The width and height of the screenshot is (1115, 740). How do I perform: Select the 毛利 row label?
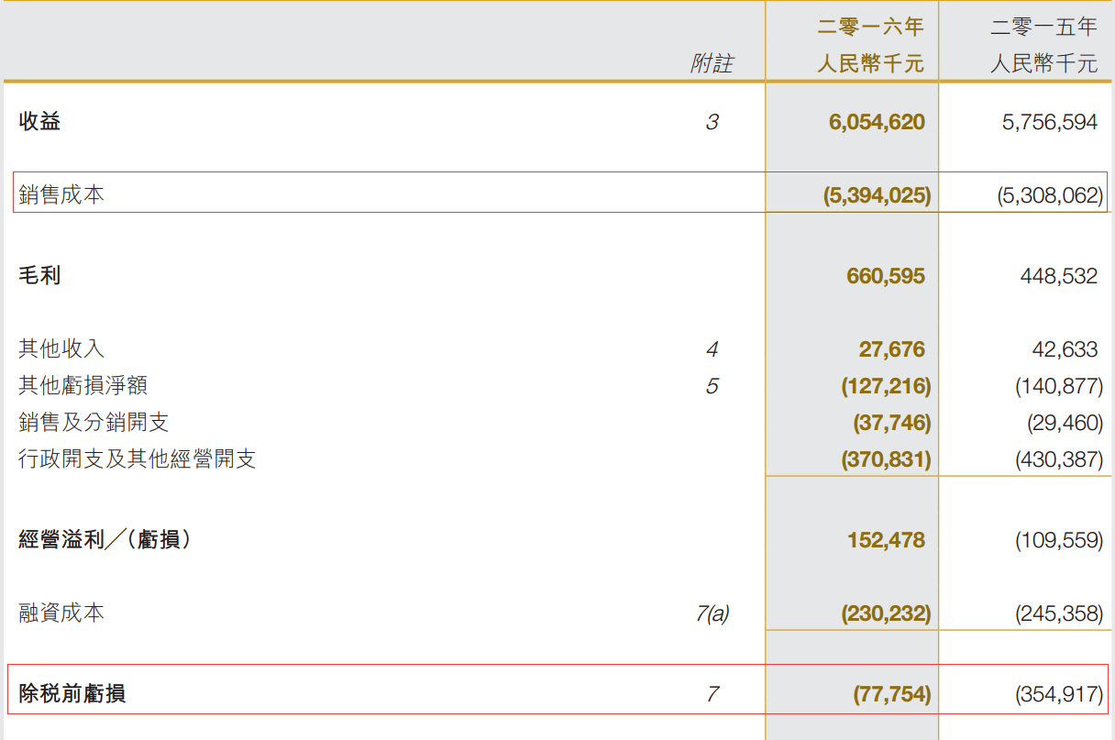point(35,273)
